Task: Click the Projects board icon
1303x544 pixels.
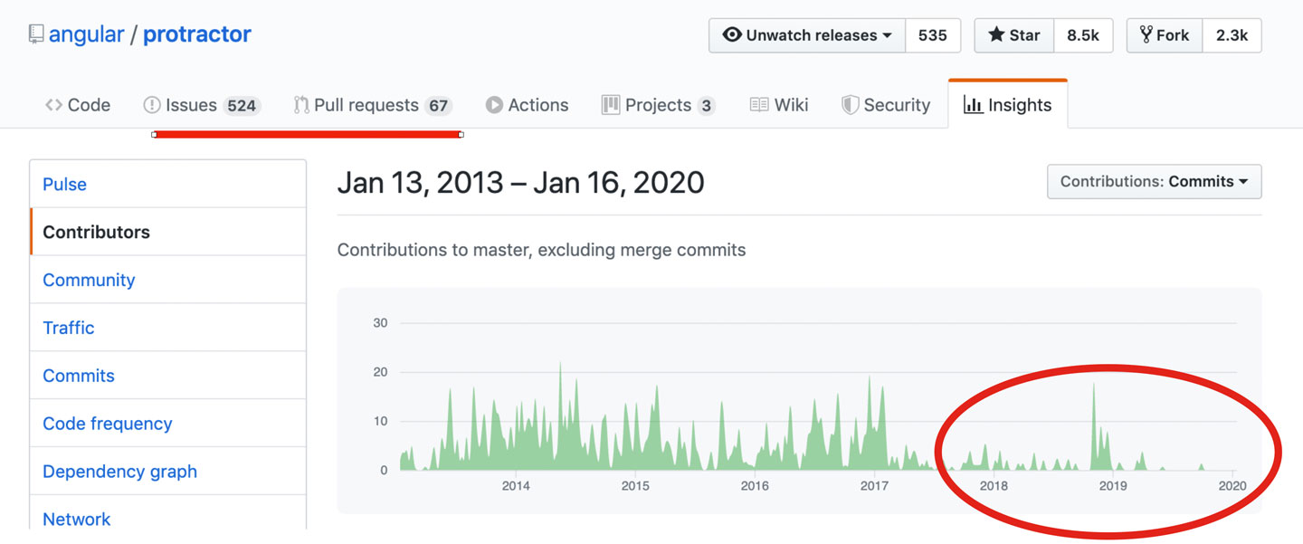Action: point(611,105)
